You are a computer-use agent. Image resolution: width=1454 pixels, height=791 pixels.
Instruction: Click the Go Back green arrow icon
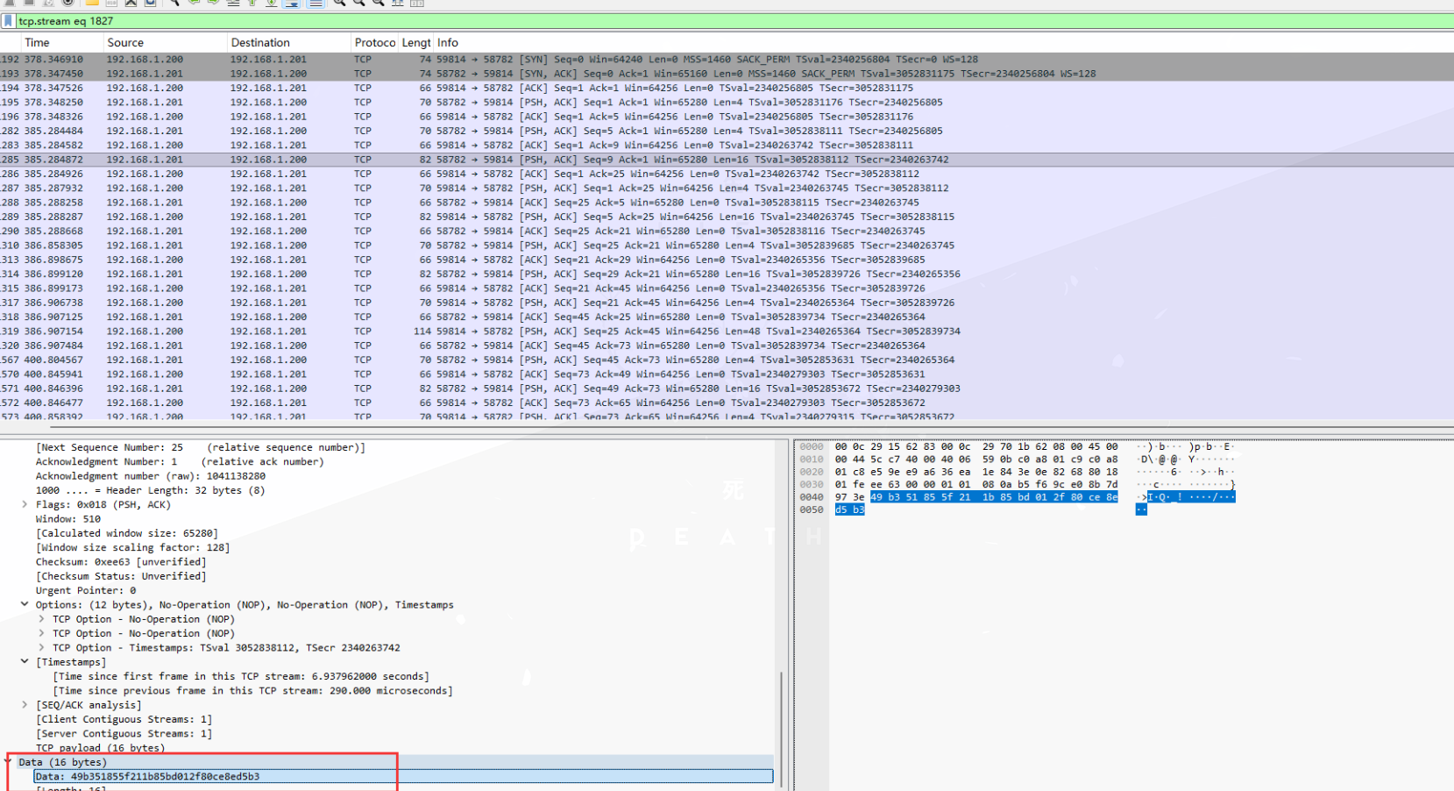point(194,3)
